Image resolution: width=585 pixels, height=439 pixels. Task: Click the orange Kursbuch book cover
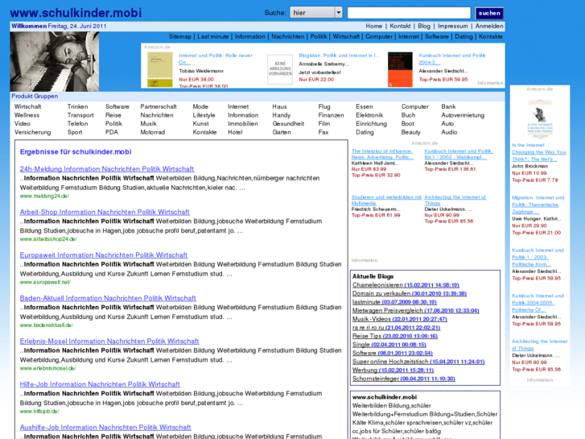(x=400, y=69)
